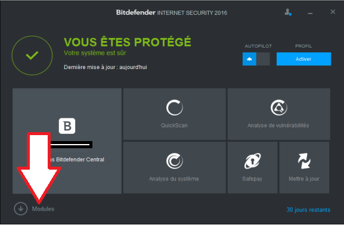
Task: Switch Autopilot off using grey half
Action: click(x=263, y=59)
